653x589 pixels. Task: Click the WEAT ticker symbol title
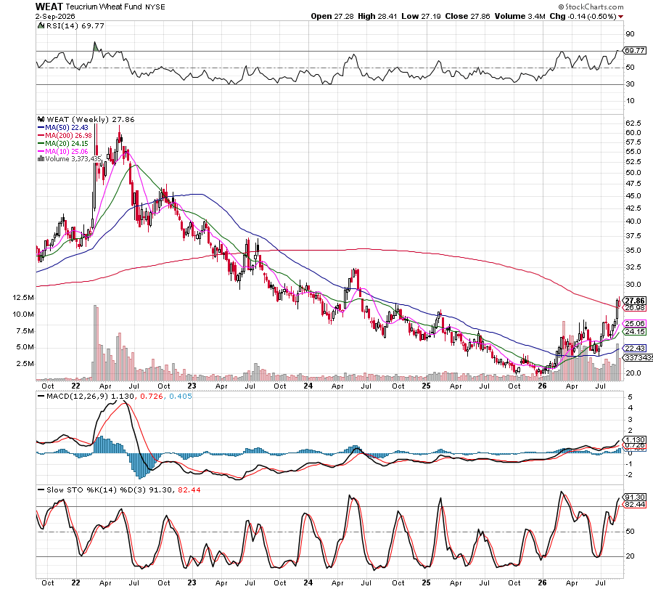pos(49,7)
